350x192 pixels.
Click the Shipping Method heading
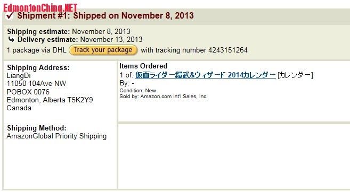click(37, 128)
